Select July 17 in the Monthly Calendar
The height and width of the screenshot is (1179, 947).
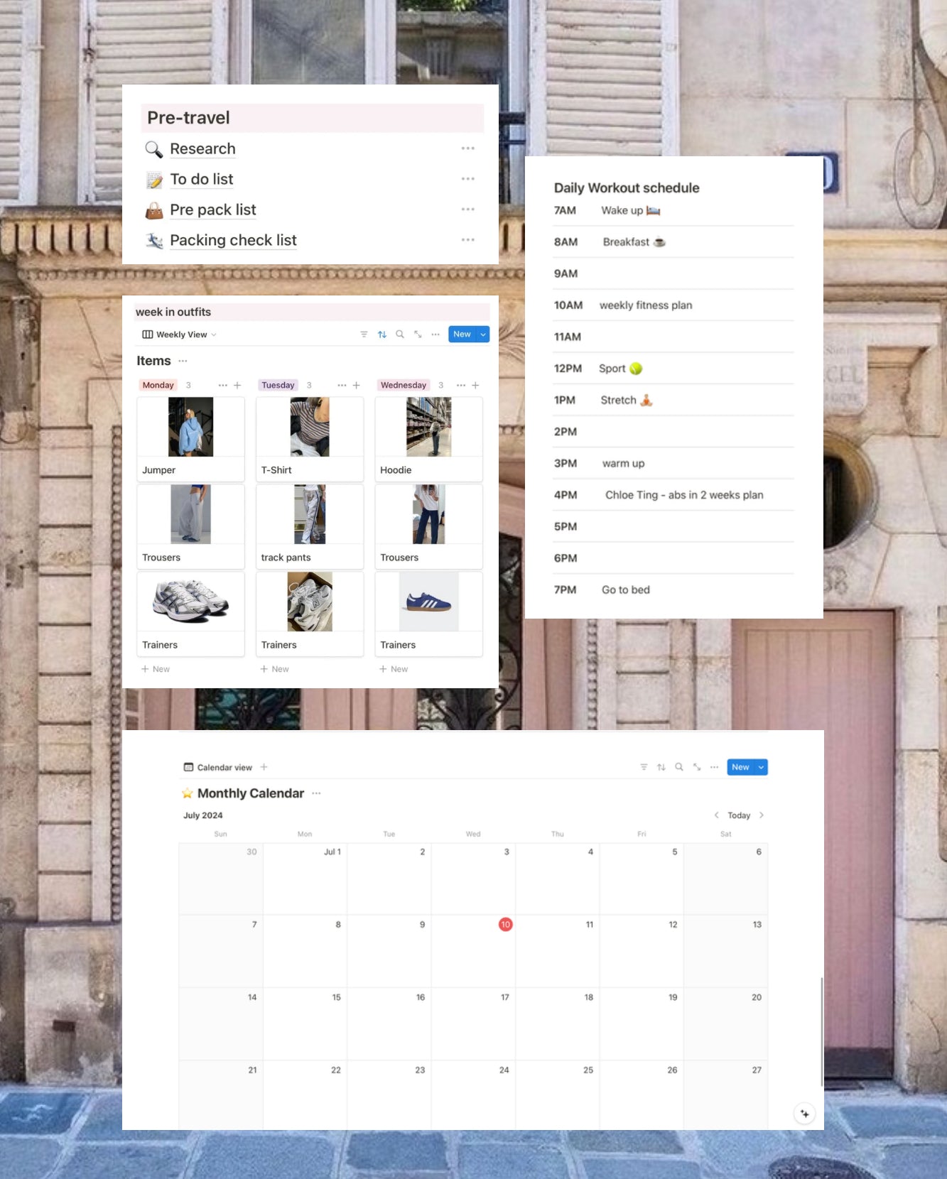click(473, 1023)
